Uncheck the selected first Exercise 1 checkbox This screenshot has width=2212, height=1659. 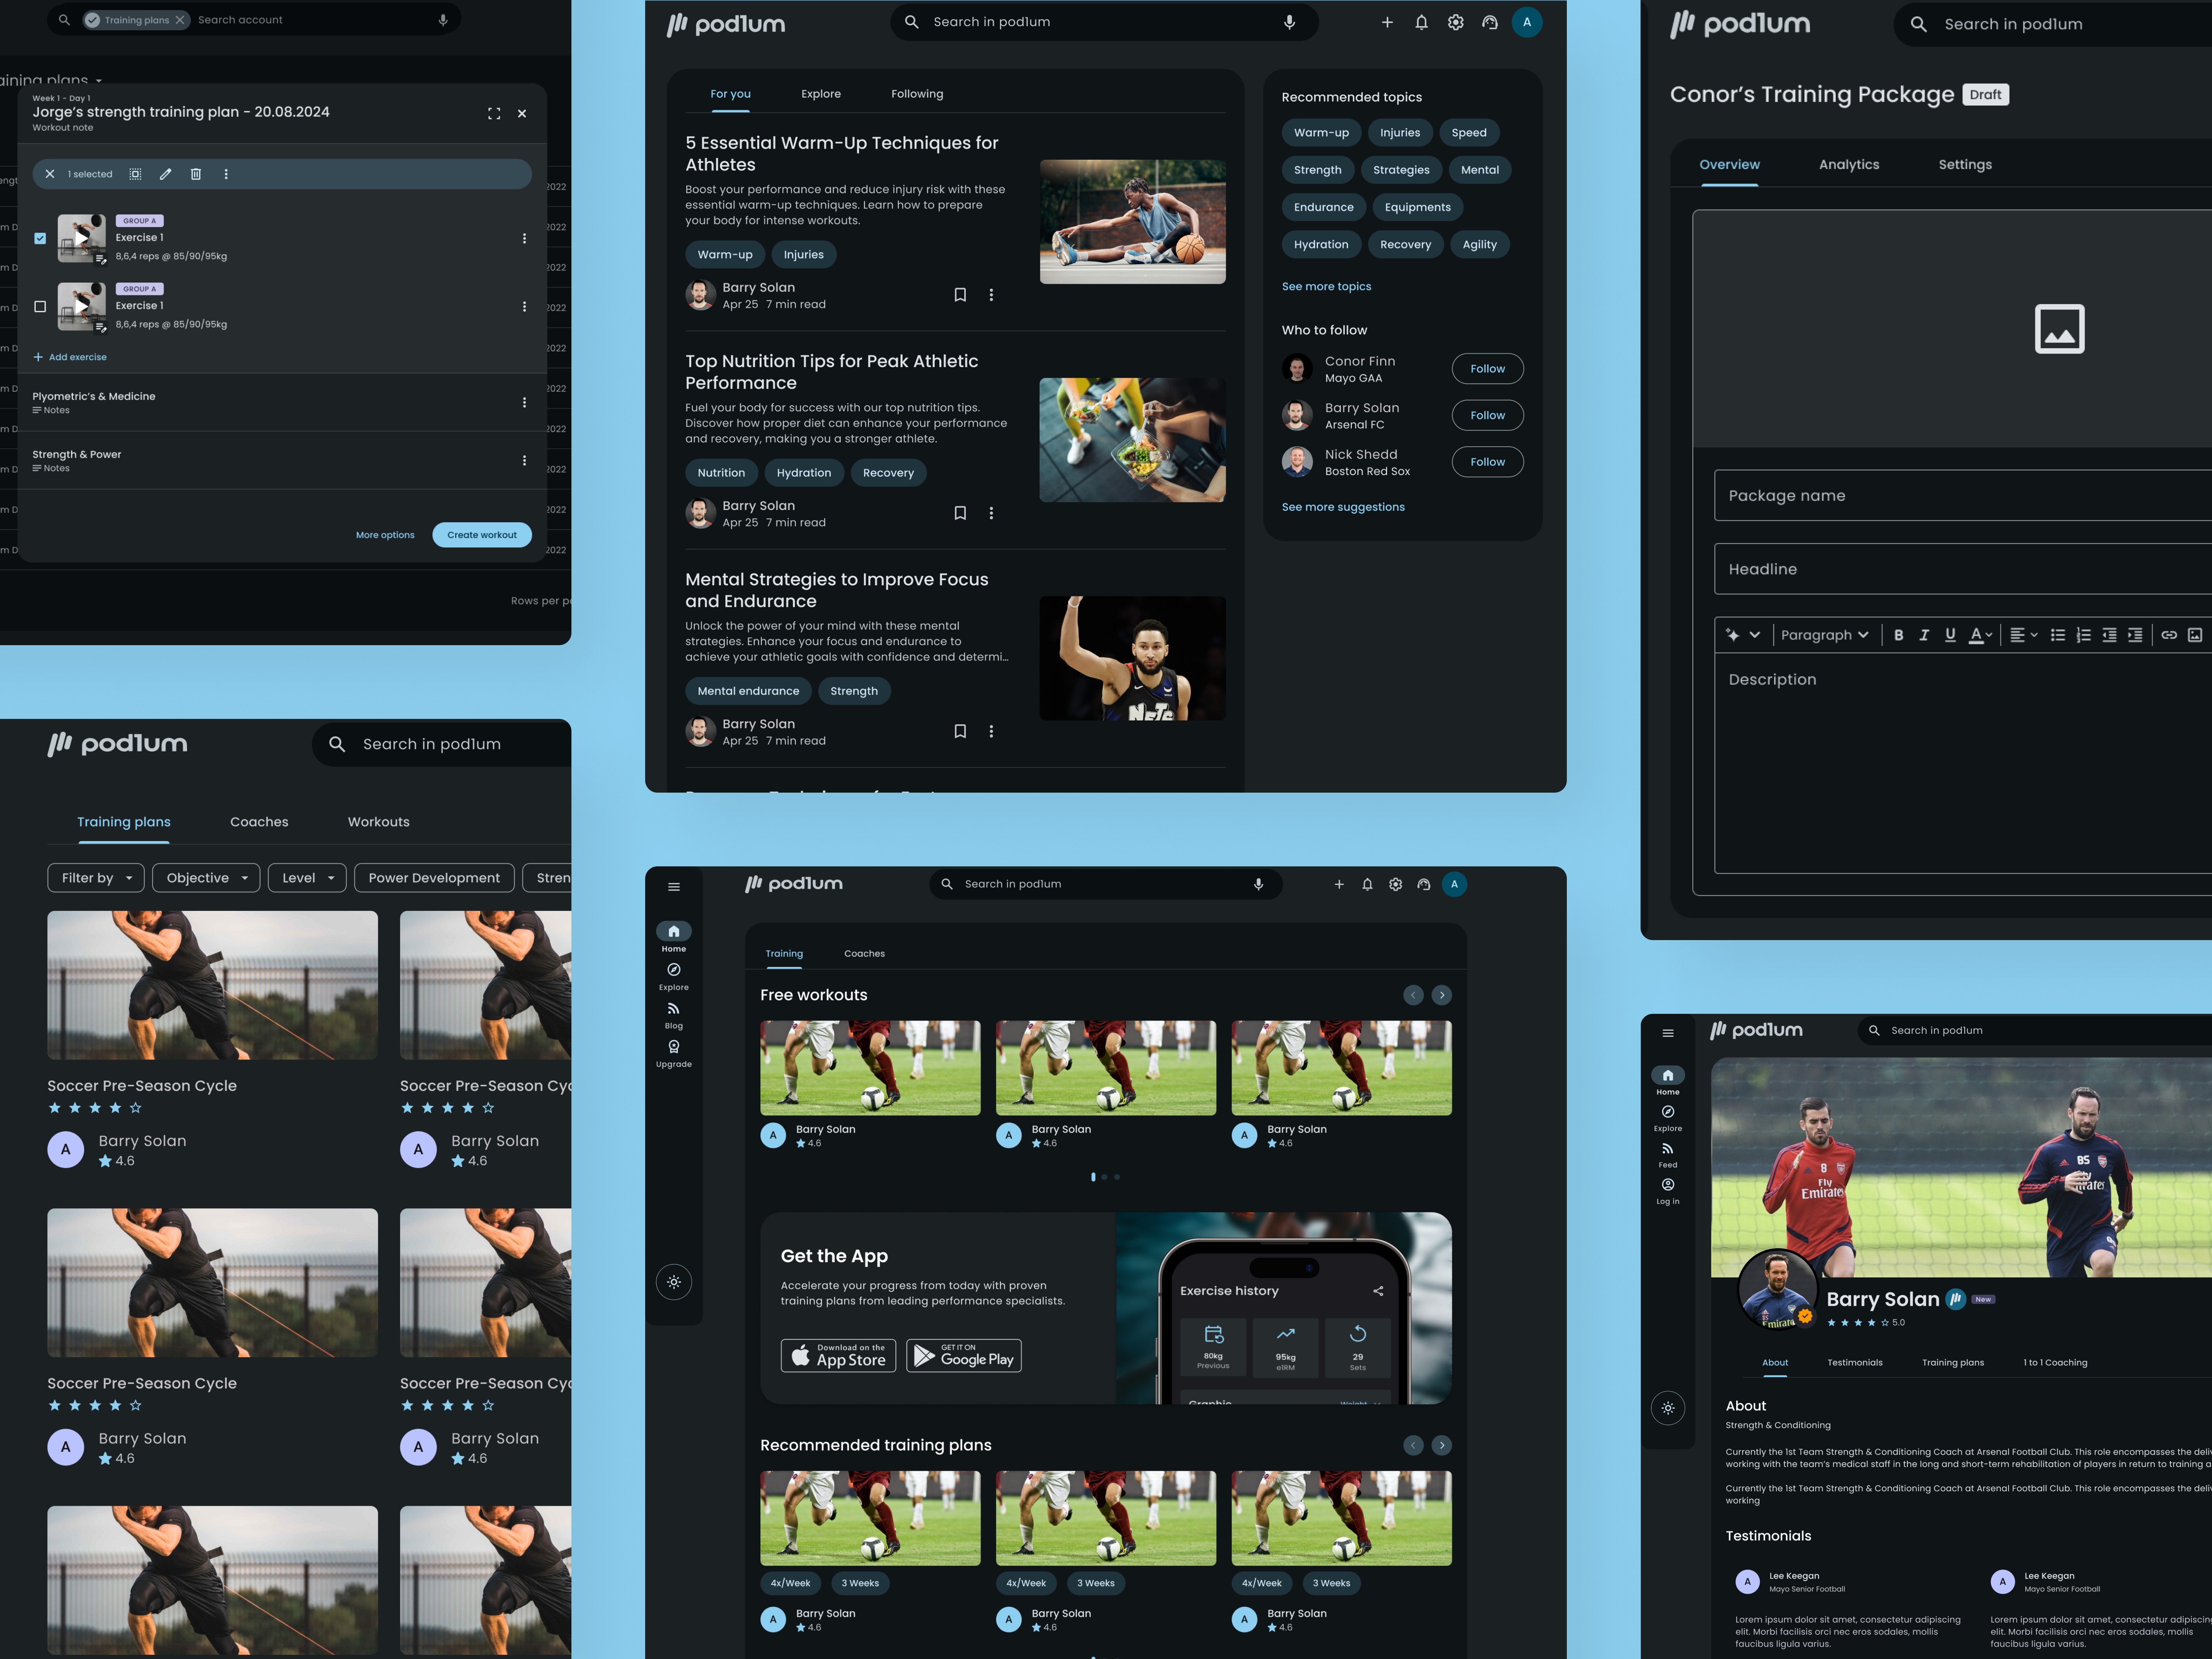pyautogui.click(x=40, y=238)
